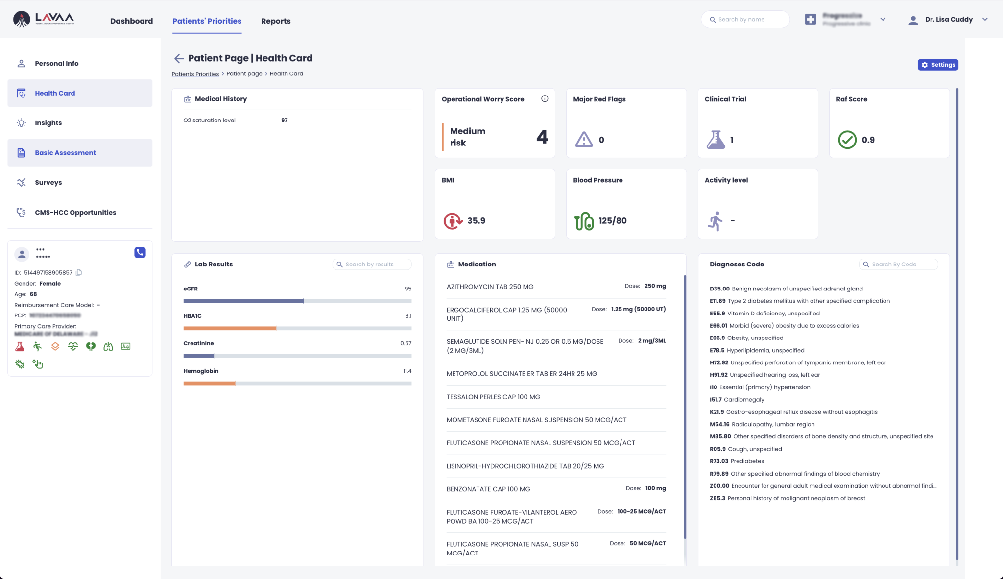Click the blue phone call icon
Image resolution: width=1003 pixels, height=579 pixels.
tap(140, 252)
